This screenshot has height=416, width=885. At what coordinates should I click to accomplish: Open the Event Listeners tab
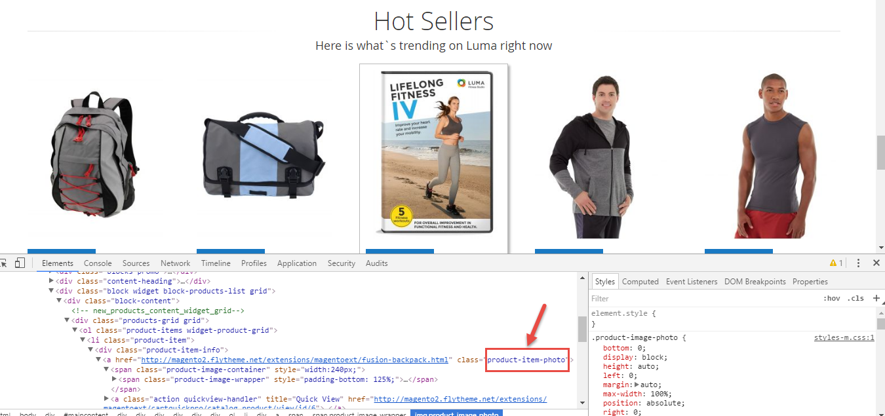tap(692, 282)
